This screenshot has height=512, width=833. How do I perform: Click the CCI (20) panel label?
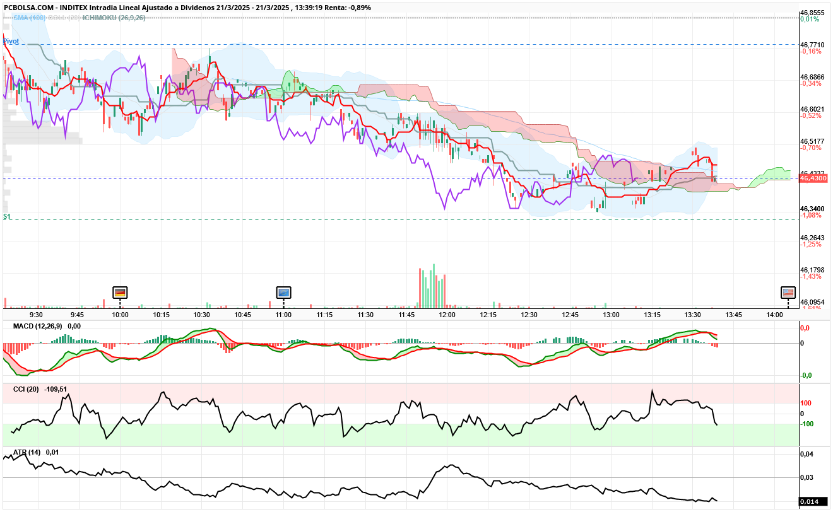[27, 389]
